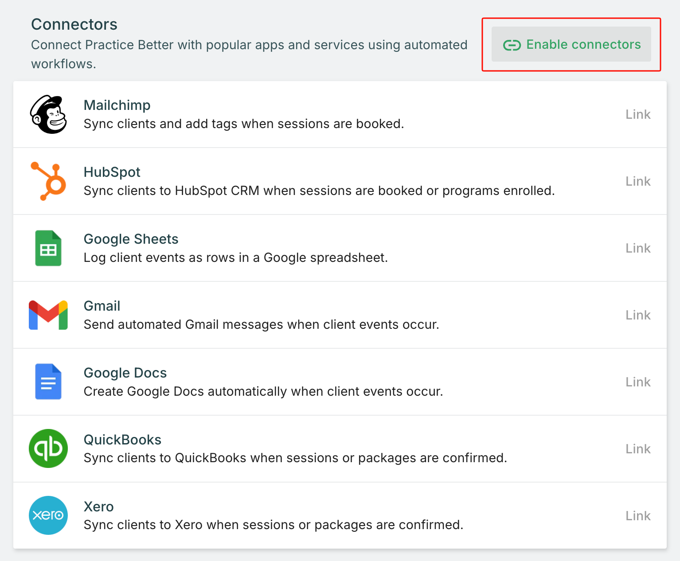The height and width of the screenshot is (561, 680).
Task: Select the Mailchimp connector title
Action: point(117,105)
